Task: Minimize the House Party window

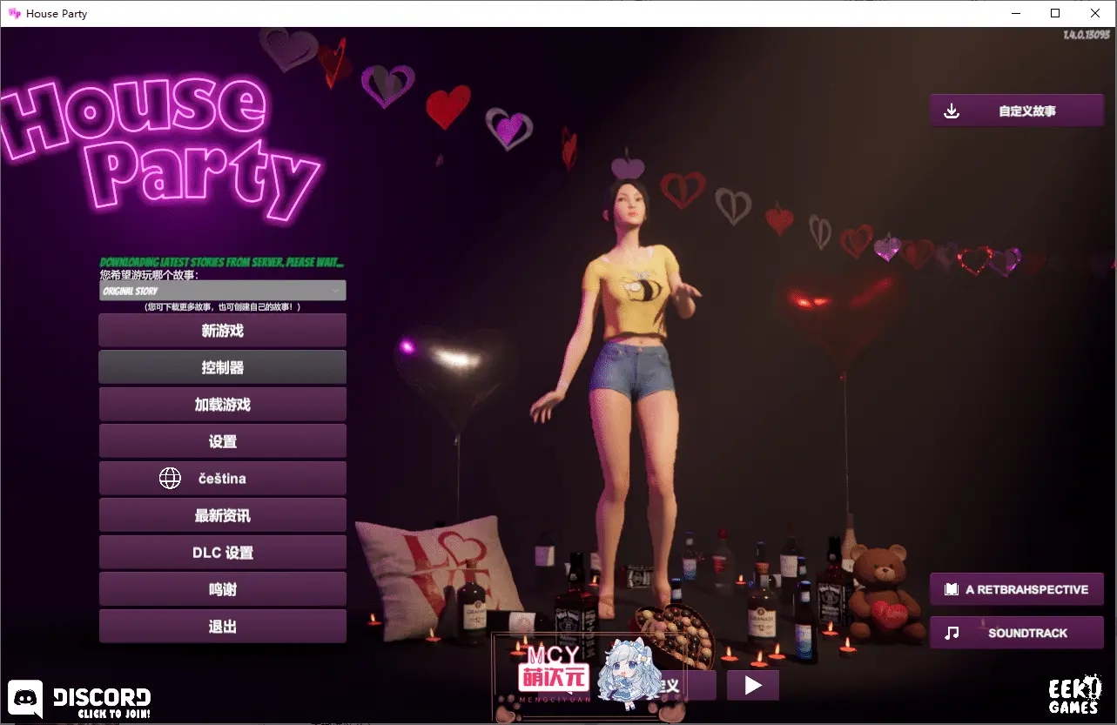Action: [1015, 13]
